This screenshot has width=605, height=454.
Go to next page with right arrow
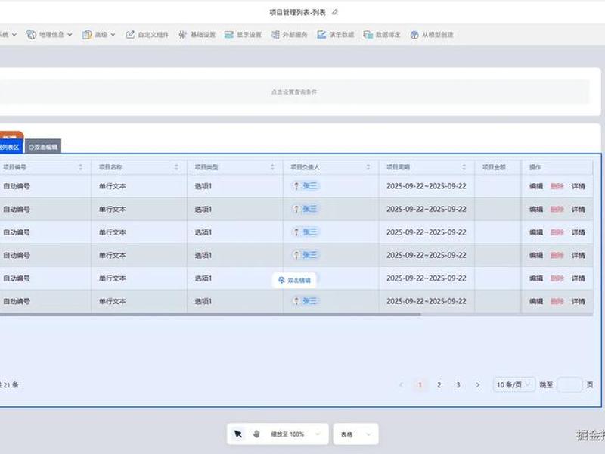pyautogui.click(x=477, y=385)
